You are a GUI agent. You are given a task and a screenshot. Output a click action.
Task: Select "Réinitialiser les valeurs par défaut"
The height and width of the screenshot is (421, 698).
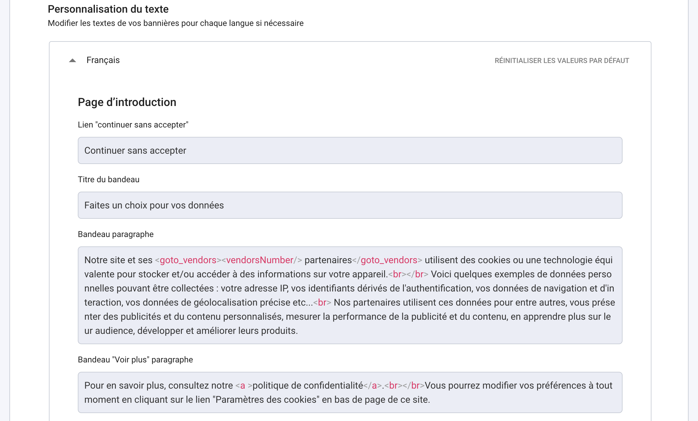[561, 61]
